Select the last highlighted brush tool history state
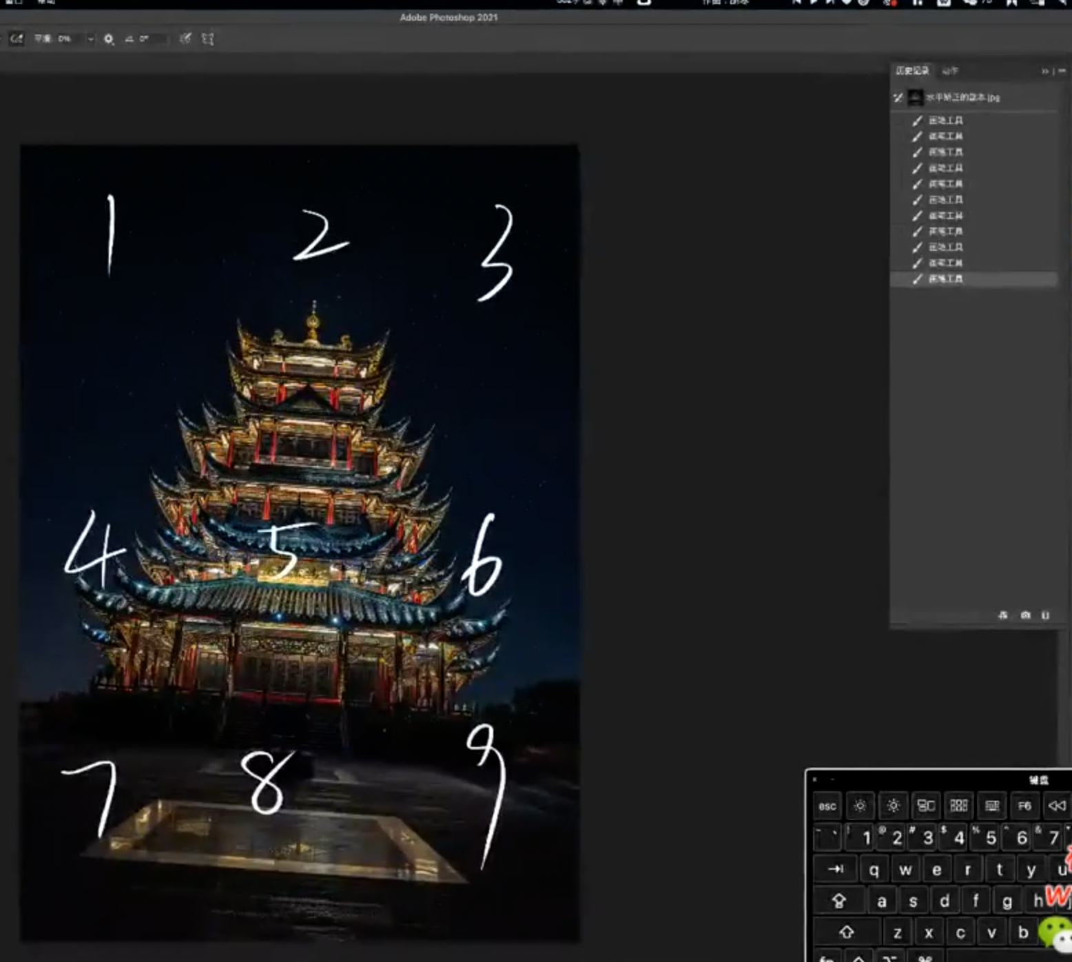The height and width of the screenshot is (962, 1072). tap(945, 279)
